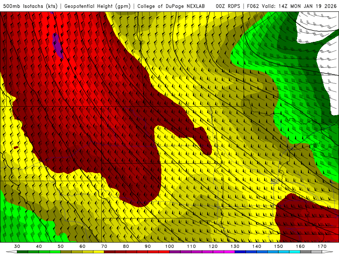
Task: Click the "170" color bar label
Action: 322,246
